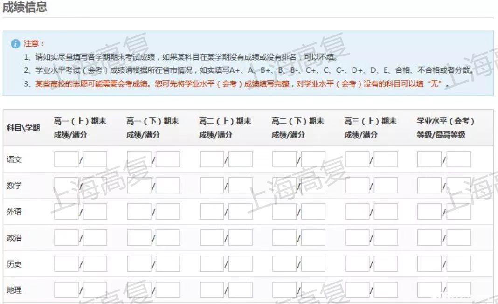Focus 历史 高一(下)期末 full-marks field

(168, 264)
